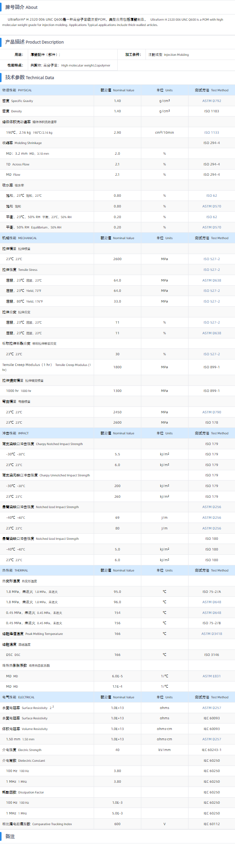Select the Dissipation Factor row label

23,792
